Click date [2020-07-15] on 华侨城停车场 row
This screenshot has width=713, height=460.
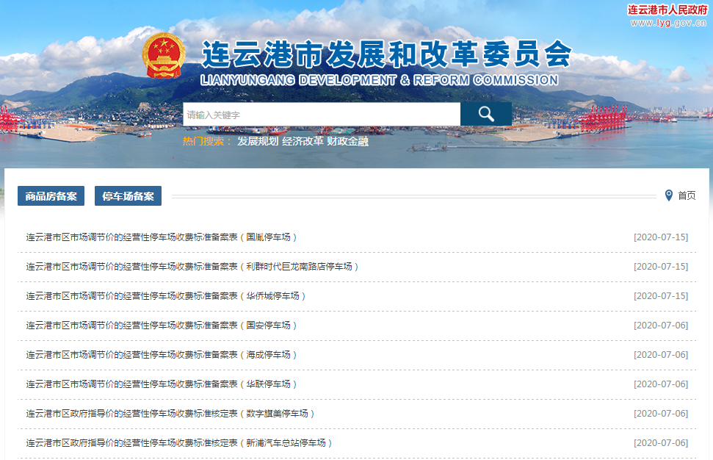pos(661,296)
